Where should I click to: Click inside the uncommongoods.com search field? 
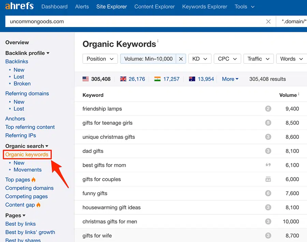102,21
